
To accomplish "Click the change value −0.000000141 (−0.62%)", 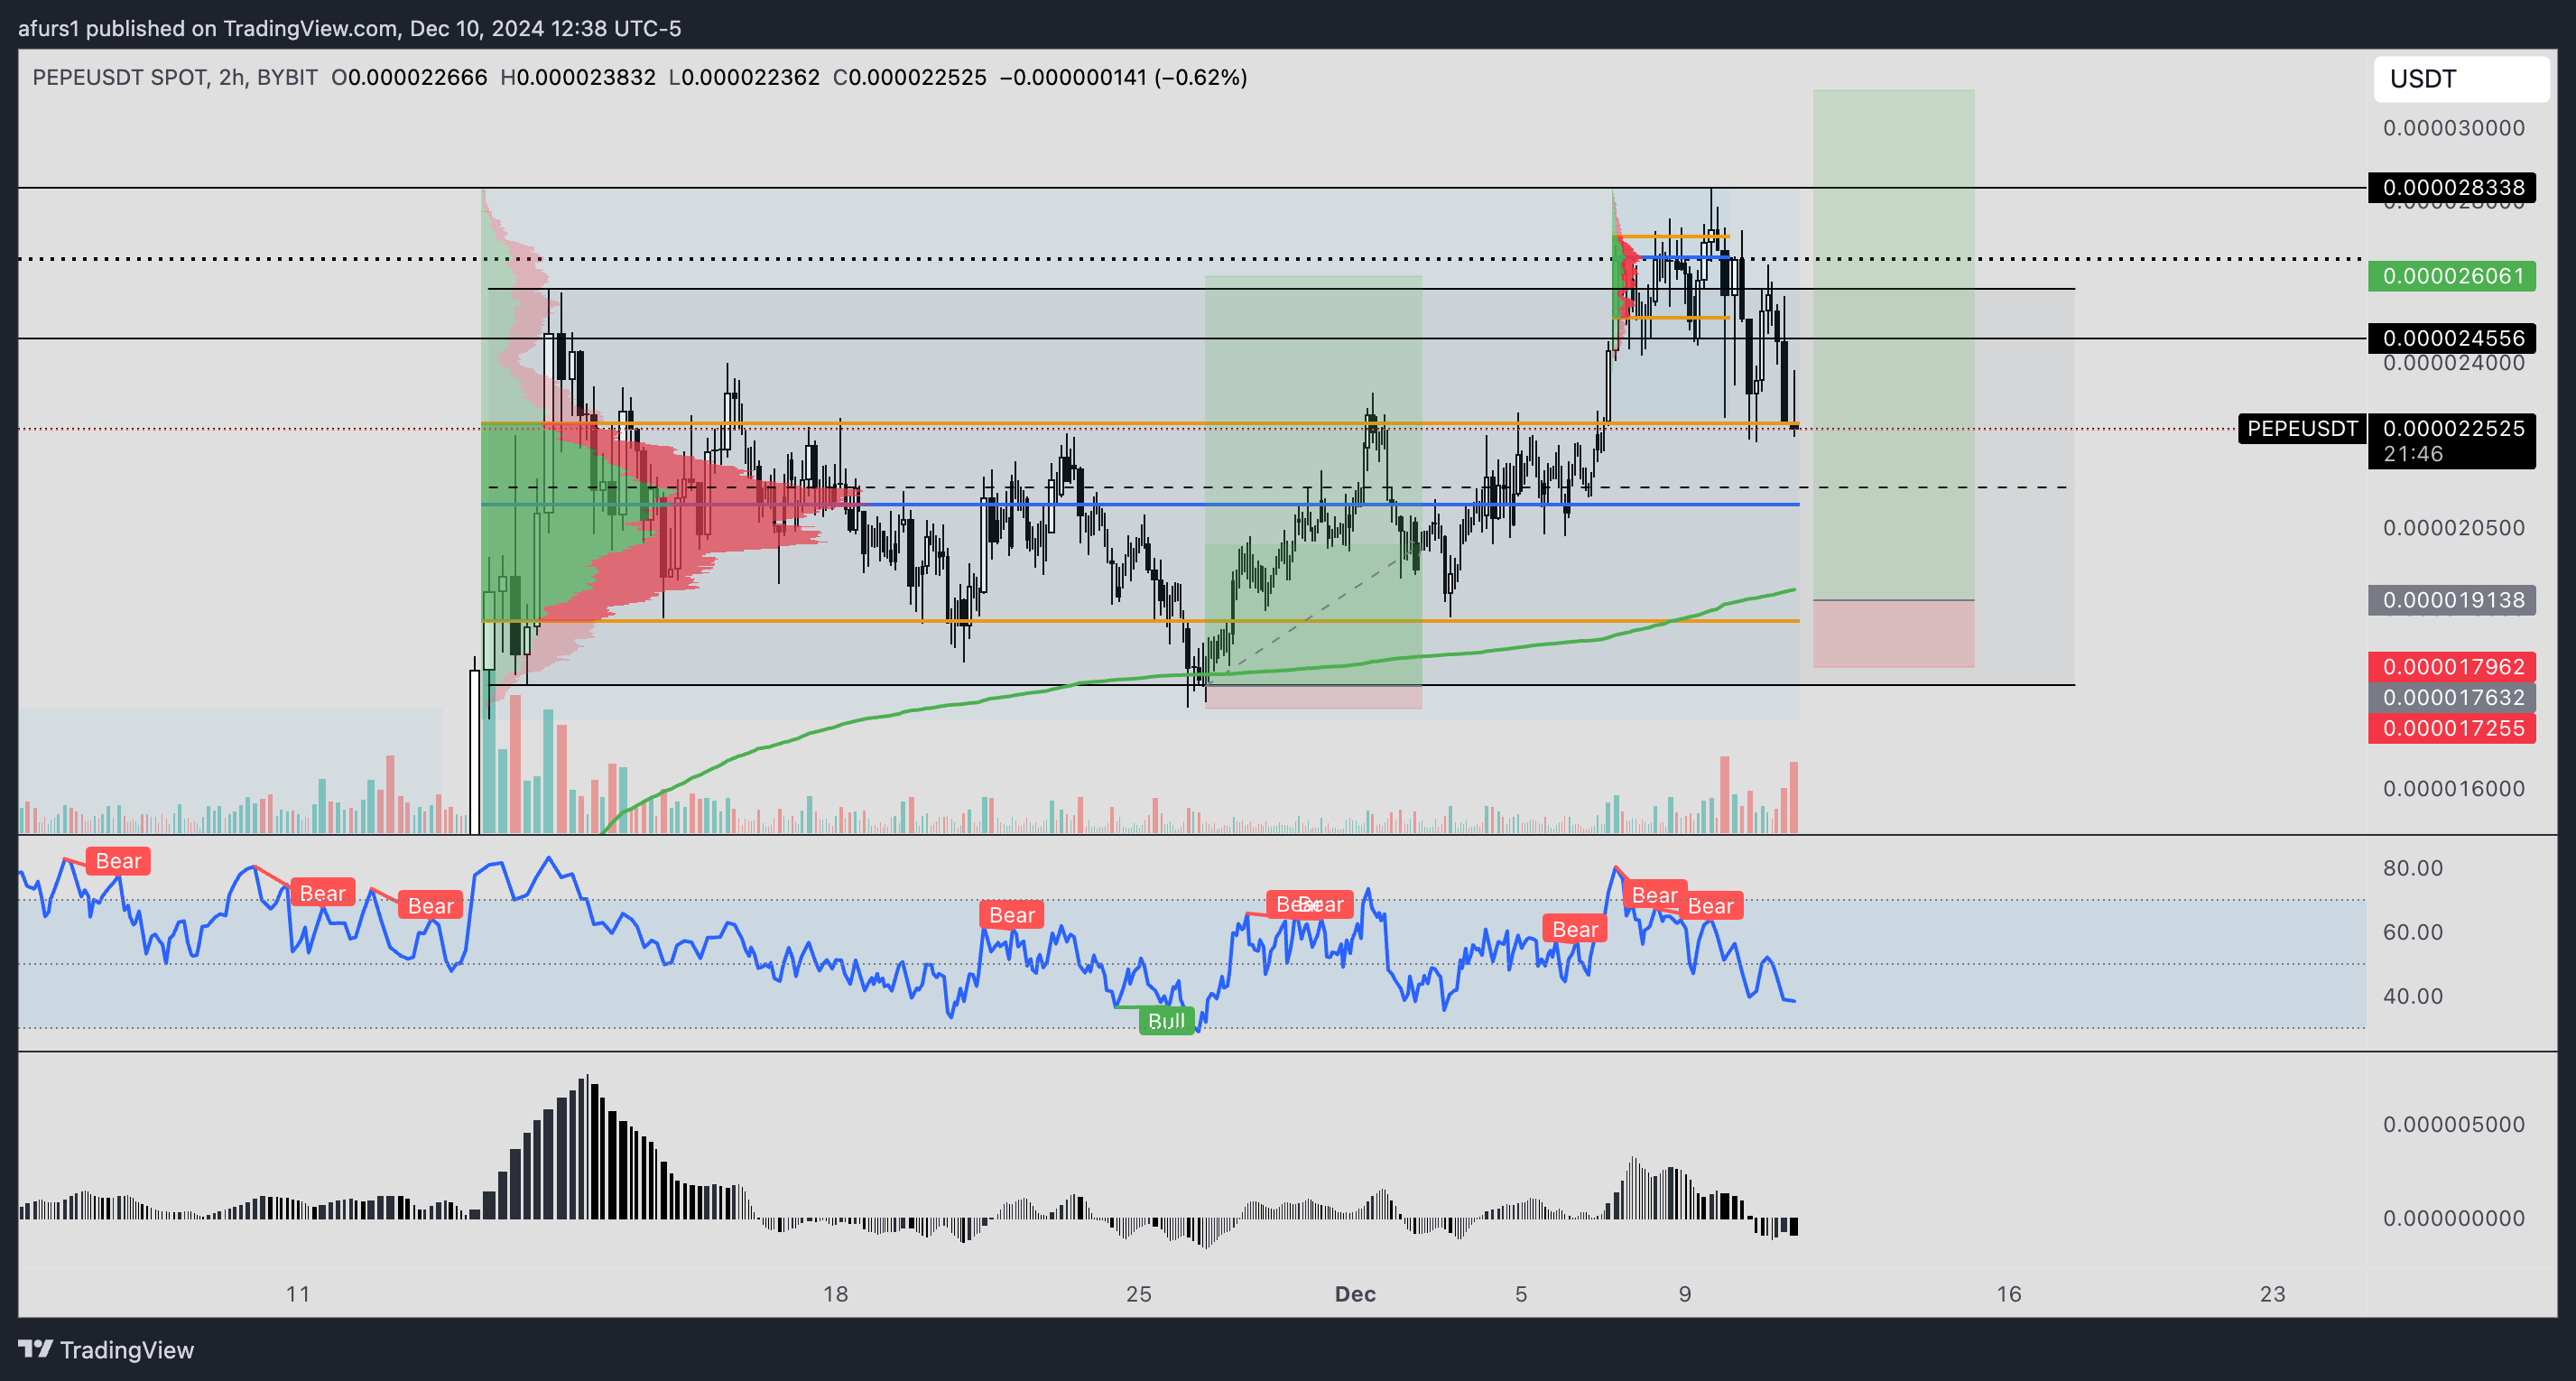I will 1124,77.
